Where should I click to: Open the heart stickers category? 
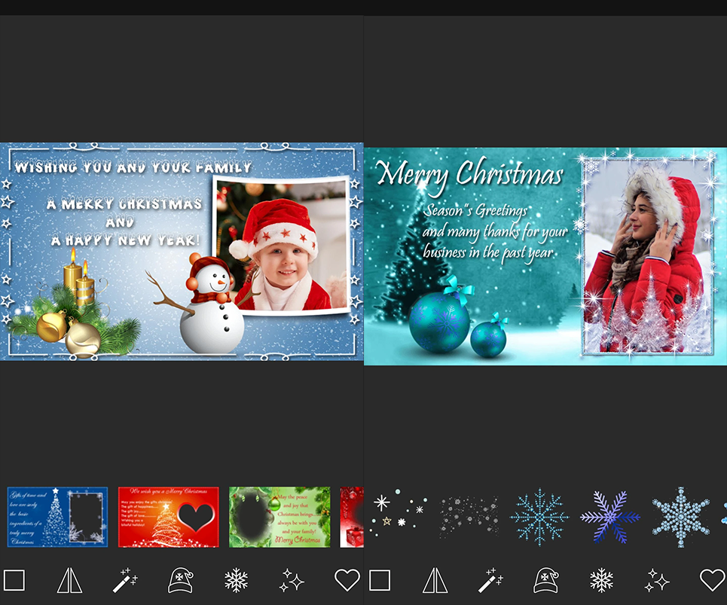(x=346, y=579)
